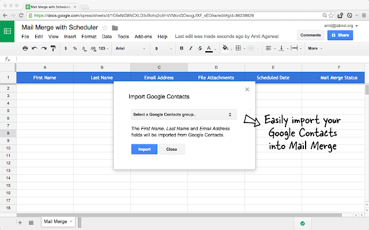Open horizontal align options
This screenshot has height=230, width=369.
point(269,48)
